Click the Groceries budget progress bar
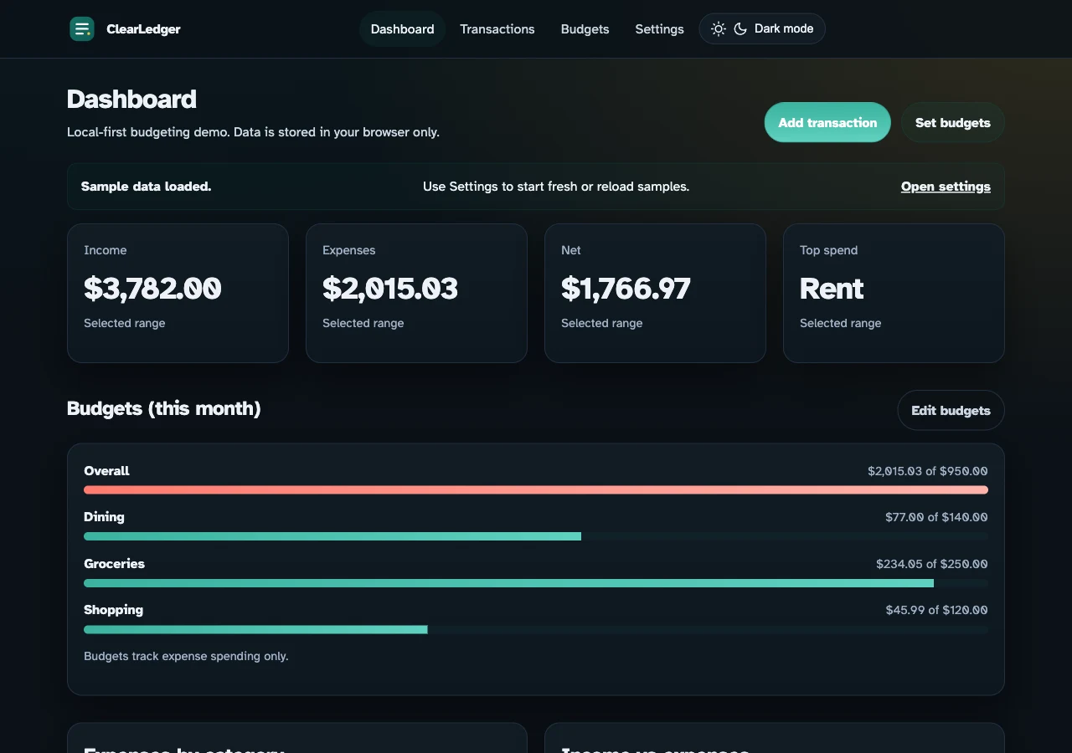Screen dimensions: 1072x753 [536, 583]
